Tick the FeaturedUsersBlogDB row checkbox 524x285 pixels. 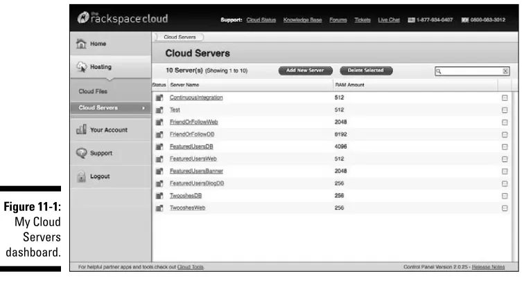coord(505,184)
